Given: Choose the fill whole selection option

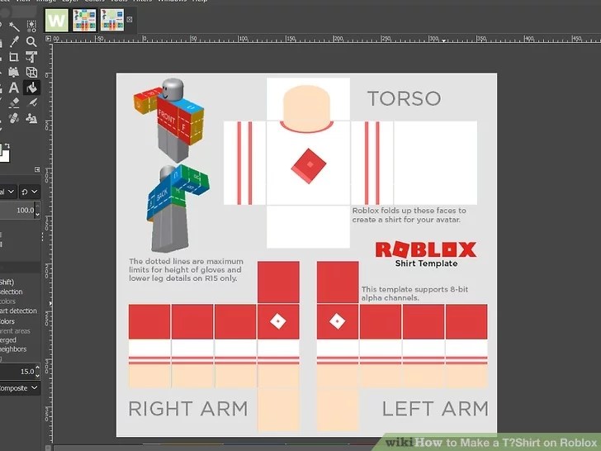Looking at the screenshot, I should [x=11, y=292].
